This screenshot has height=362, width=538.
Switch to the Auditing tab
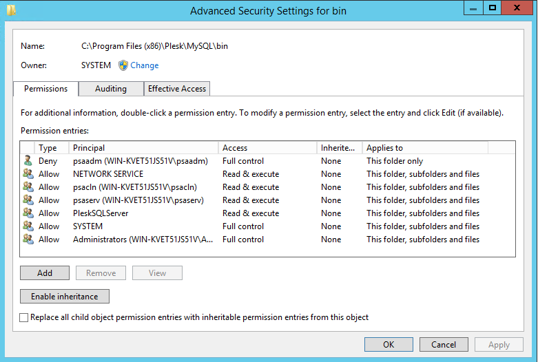(x=111, y=89)
